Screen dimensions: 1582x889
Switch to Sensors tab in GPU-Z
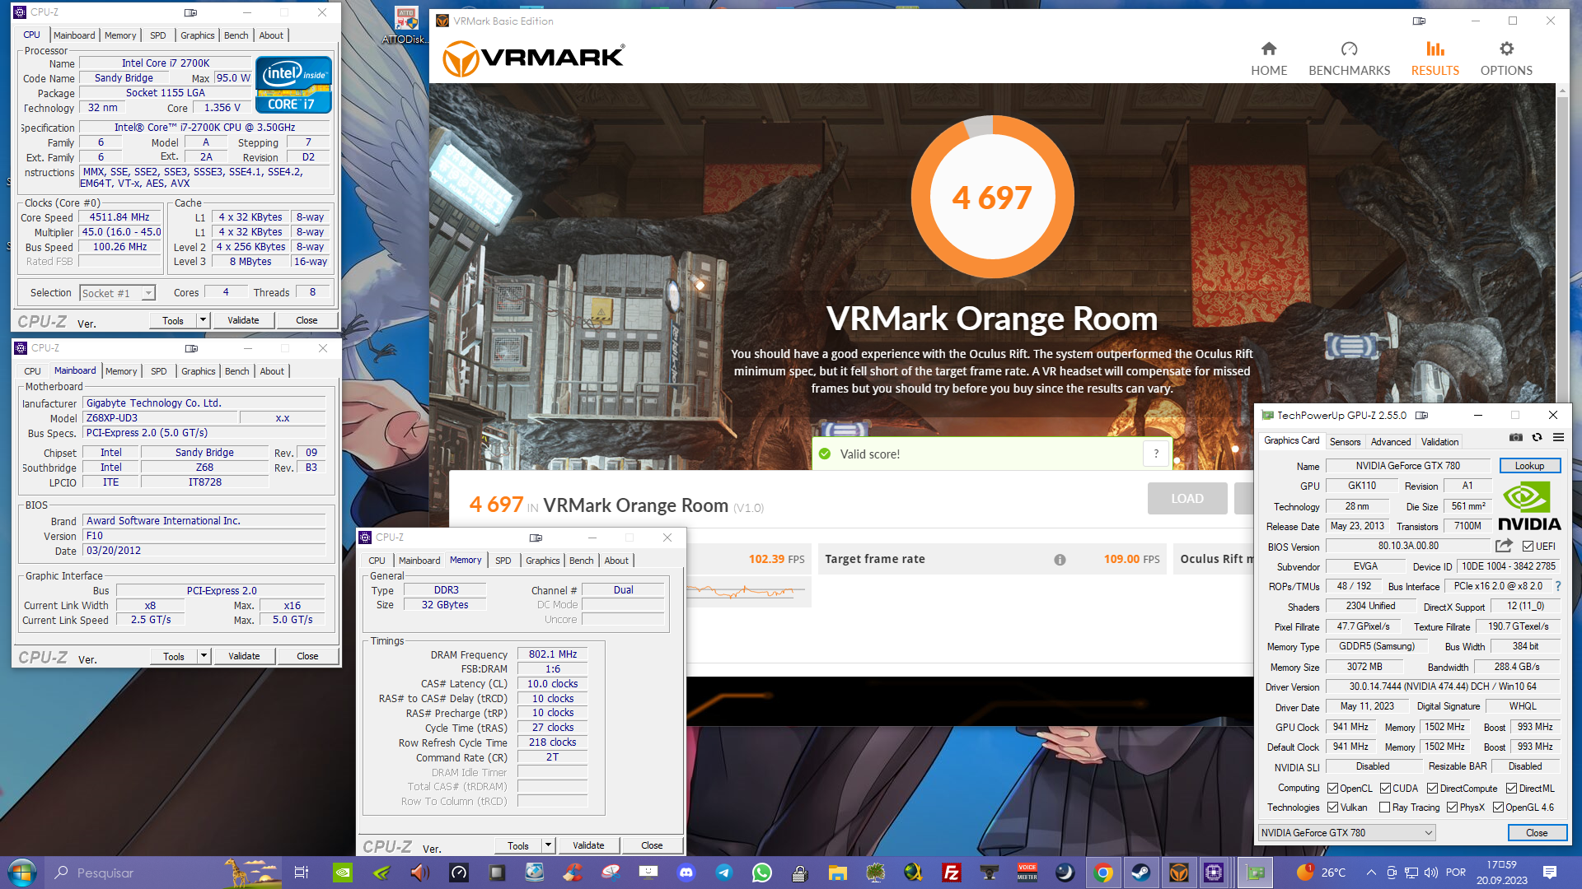1345,442
